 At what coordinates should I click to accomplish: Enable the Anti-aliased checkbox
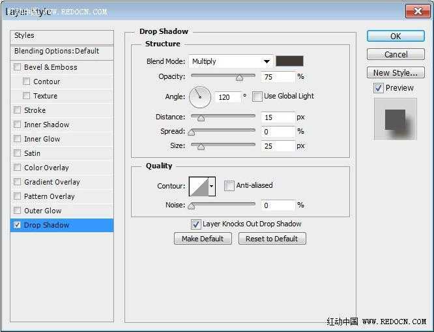[229, 185]
